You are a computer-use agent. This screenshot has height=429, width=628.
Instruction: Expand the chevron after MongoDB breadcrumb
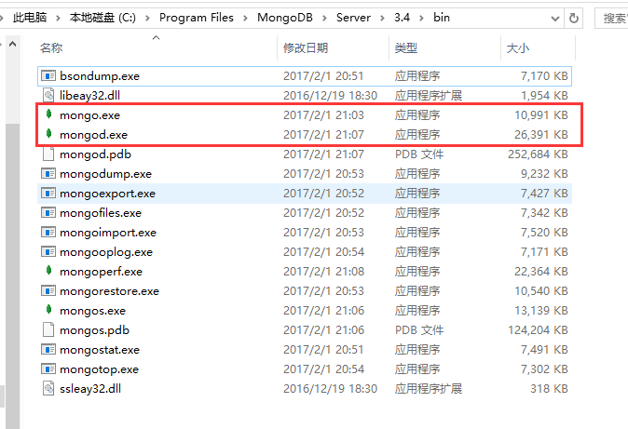click(324, 18)
